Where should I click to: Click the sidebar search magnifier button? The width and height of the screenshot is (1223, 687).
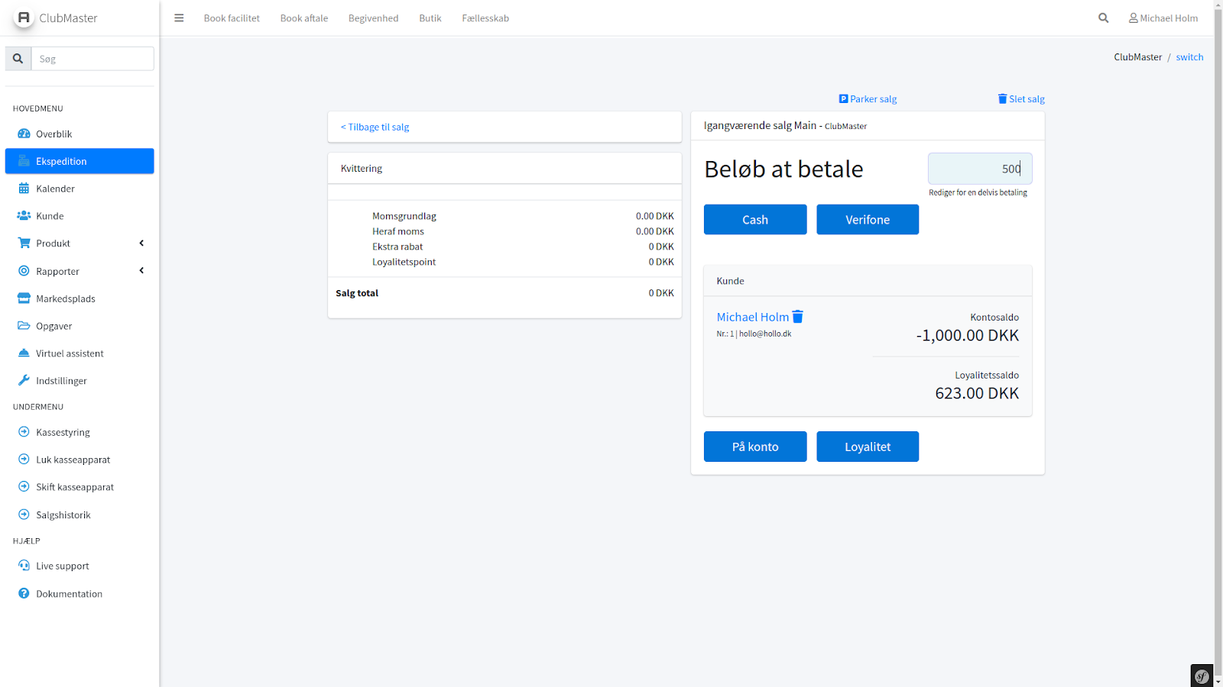pyautogui.click(x=18, y=59)
